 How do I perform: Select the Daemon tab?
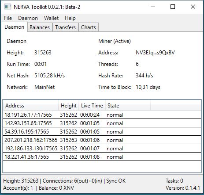click(14, 27)
